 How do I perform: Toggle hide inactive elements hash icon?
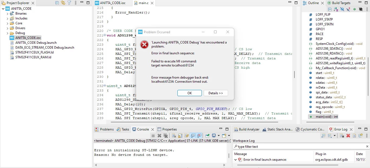click(361, 9)
